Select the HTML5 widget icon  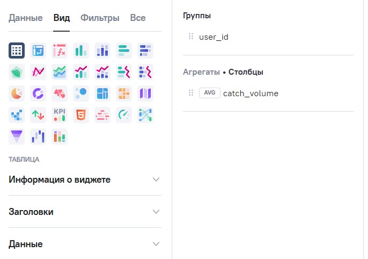tap(81, 115)
